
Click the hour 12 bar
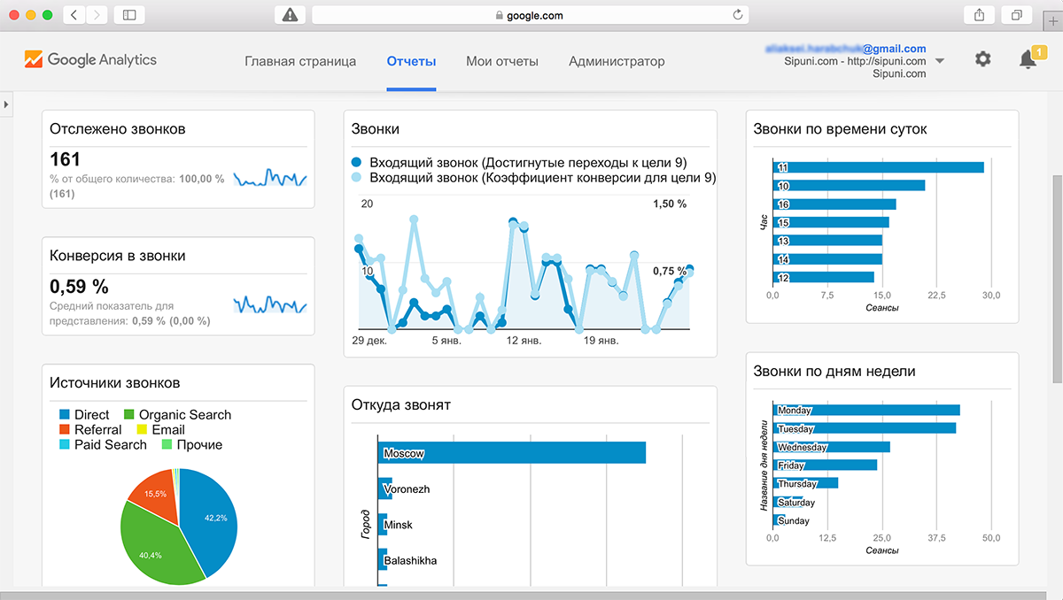825,277
